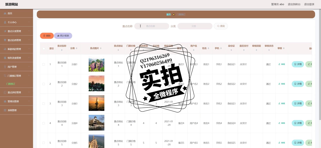Open the 统计报表 statistics report button
Image resolution: width=321 pixels, height=148 pixels.
pos(63,36)
